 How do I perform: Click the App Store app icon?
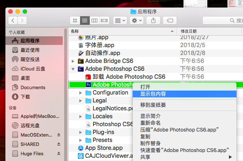click(81, 148)
